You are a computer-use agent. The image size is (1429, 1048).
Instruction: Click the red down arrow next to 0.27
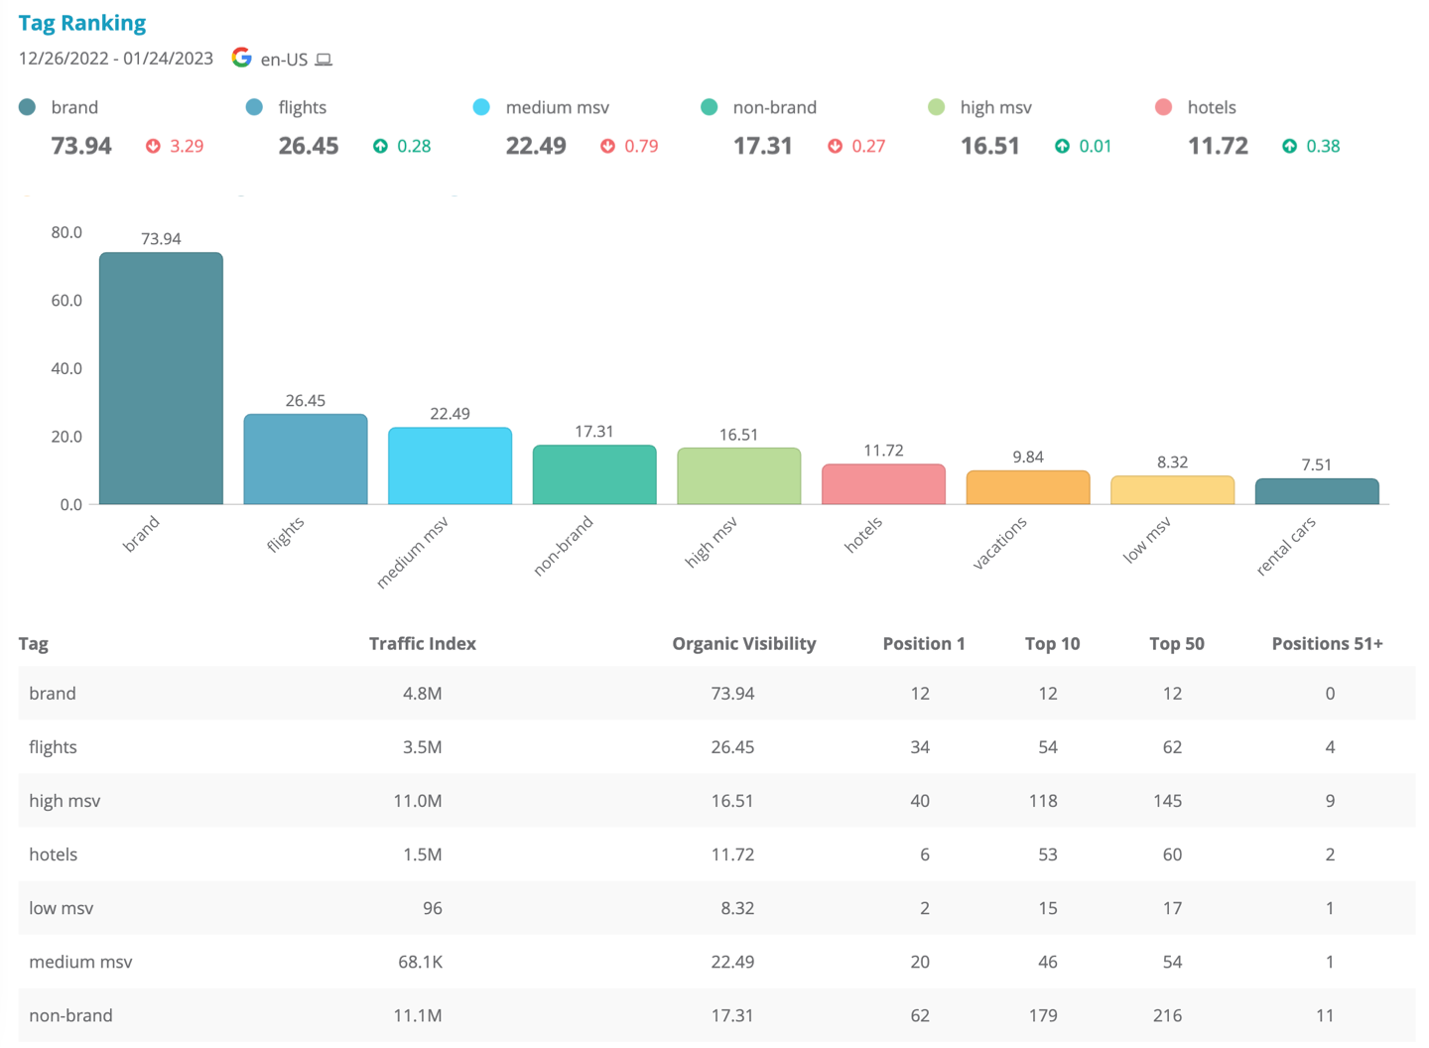(835, 146)
